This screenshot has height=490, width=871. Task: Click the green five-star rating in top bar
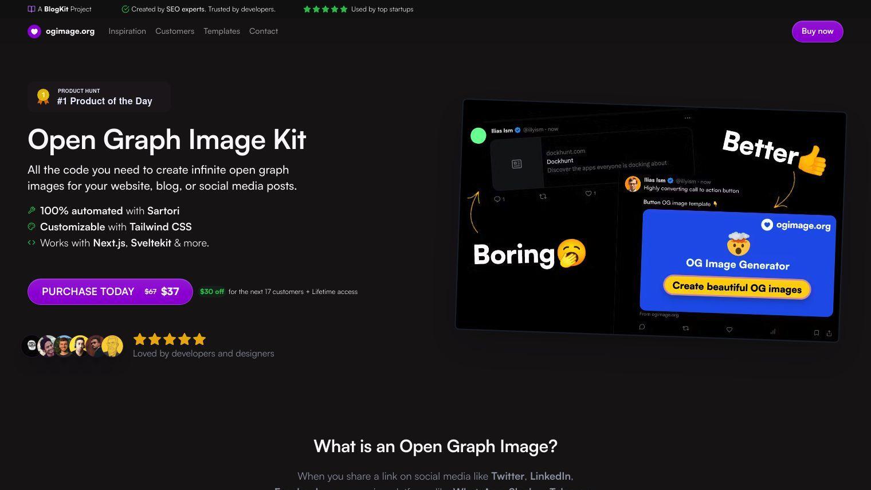(x=325, y=9)
